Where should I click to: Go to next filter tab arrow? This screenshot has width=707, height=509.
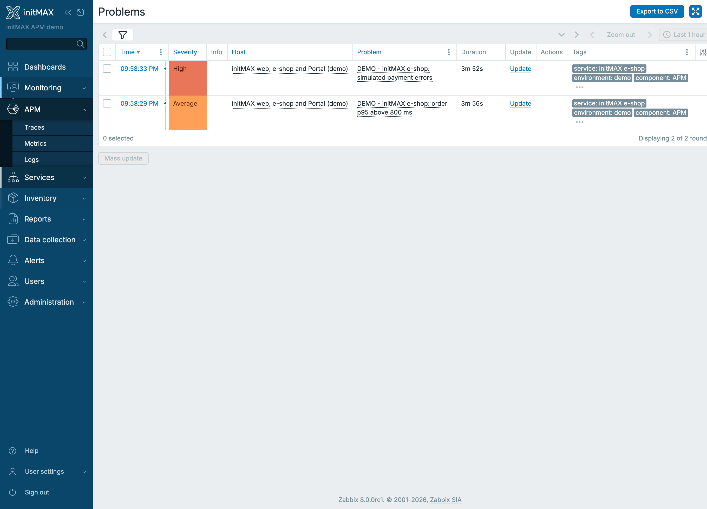point(577,35)
